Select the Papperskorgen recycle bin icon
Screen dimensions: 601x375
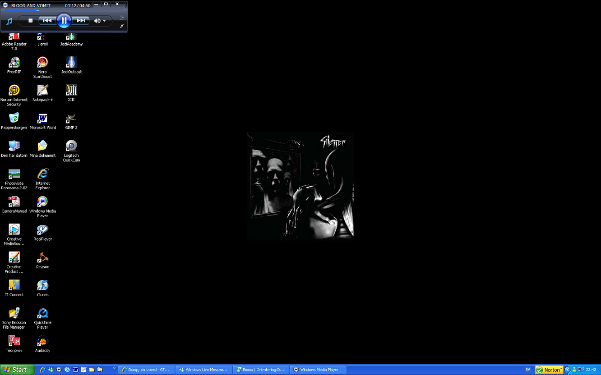14,121
